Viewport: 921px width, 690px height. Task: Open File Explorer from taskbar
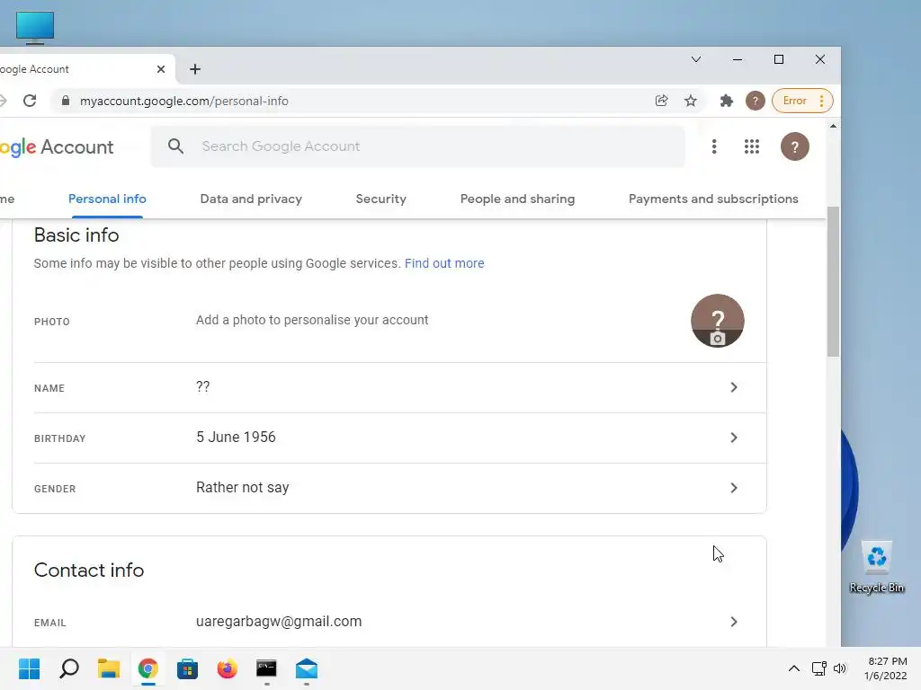click(109, 668)
